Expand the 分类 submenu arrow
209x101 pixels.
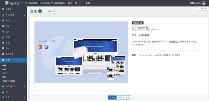click(24, 21)
